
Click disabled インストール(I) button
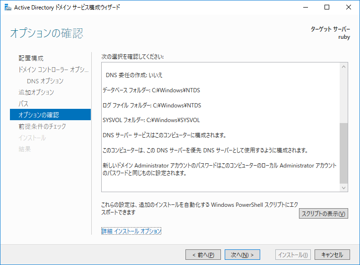tap(293, 255)
